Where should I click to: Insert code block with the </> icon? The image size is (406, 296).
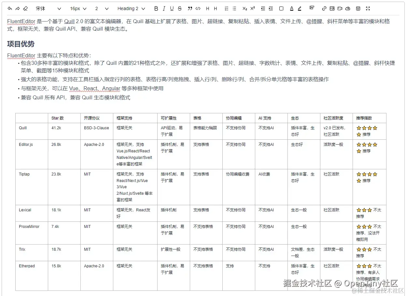[x=198, y=8]
